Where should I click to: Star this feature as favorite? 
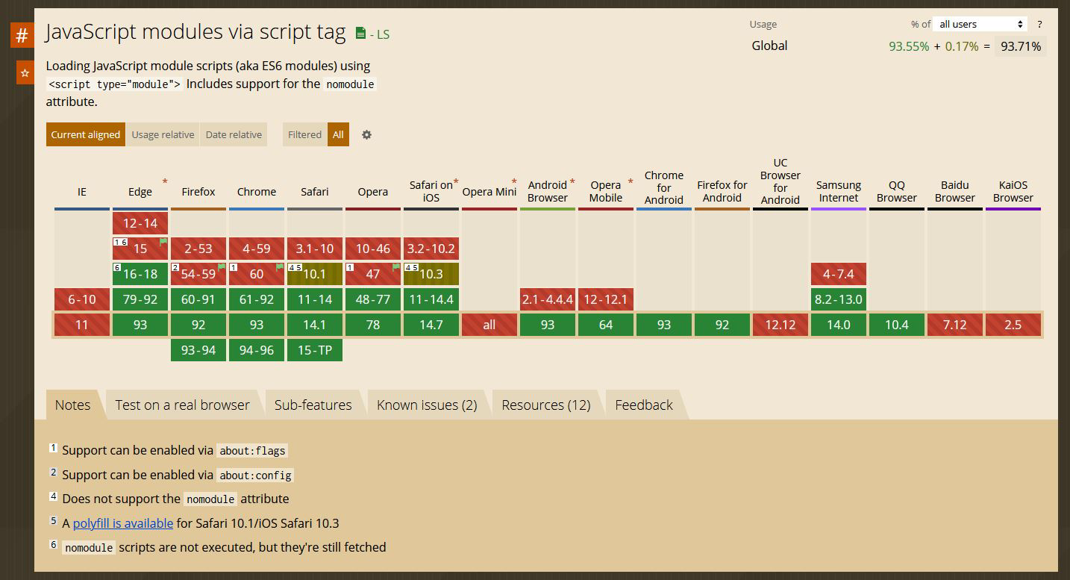pos(25,72)
